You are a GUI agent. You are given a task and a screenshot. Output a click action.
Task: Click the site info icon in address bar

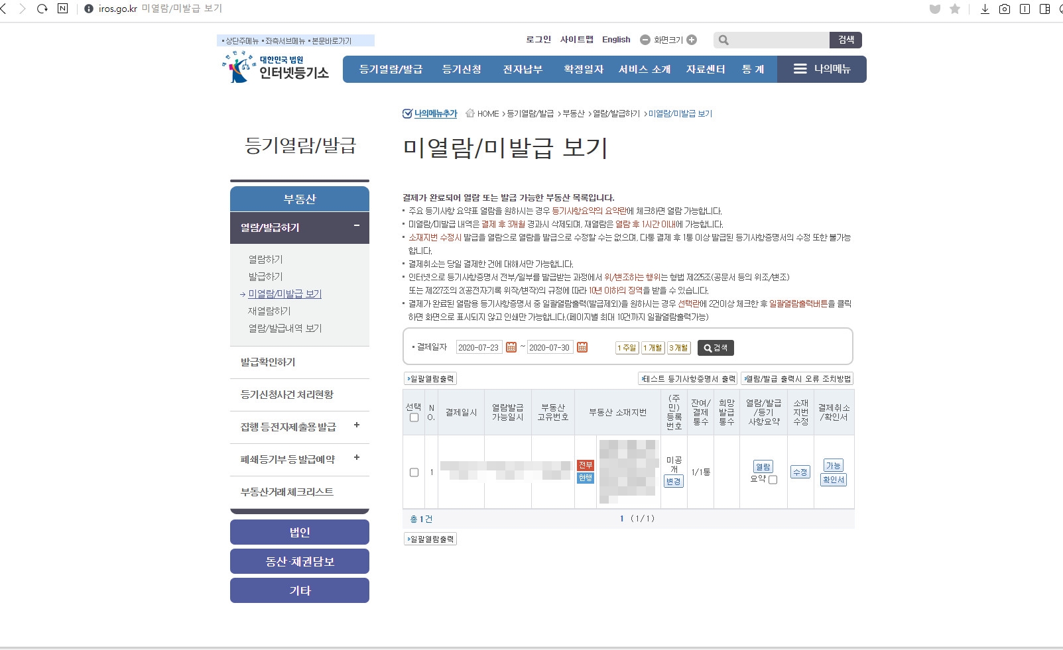point(89,9)
